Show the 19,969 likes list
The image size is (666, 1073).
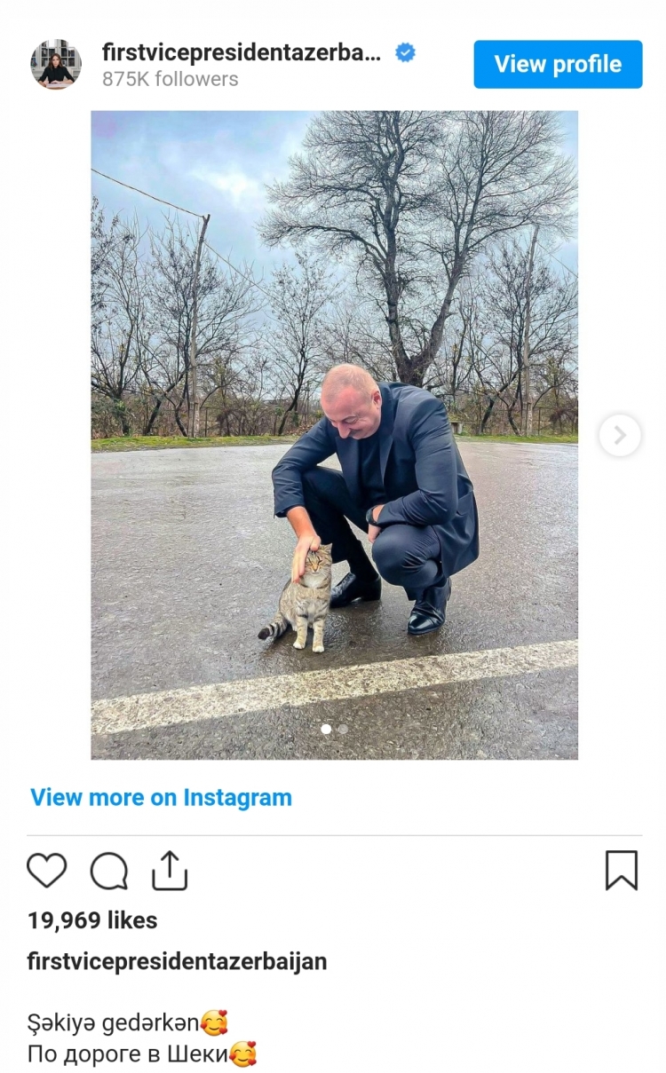pyautogui.click(x=92, y=920)
